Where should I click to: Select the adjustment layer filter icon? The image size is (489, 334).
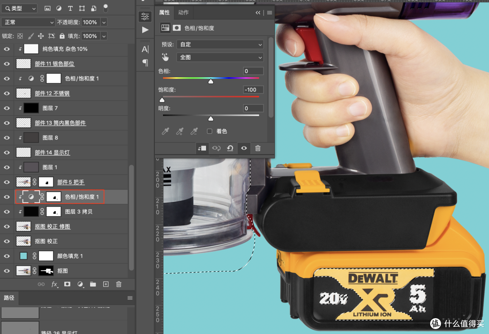click(x=58, y=9)
